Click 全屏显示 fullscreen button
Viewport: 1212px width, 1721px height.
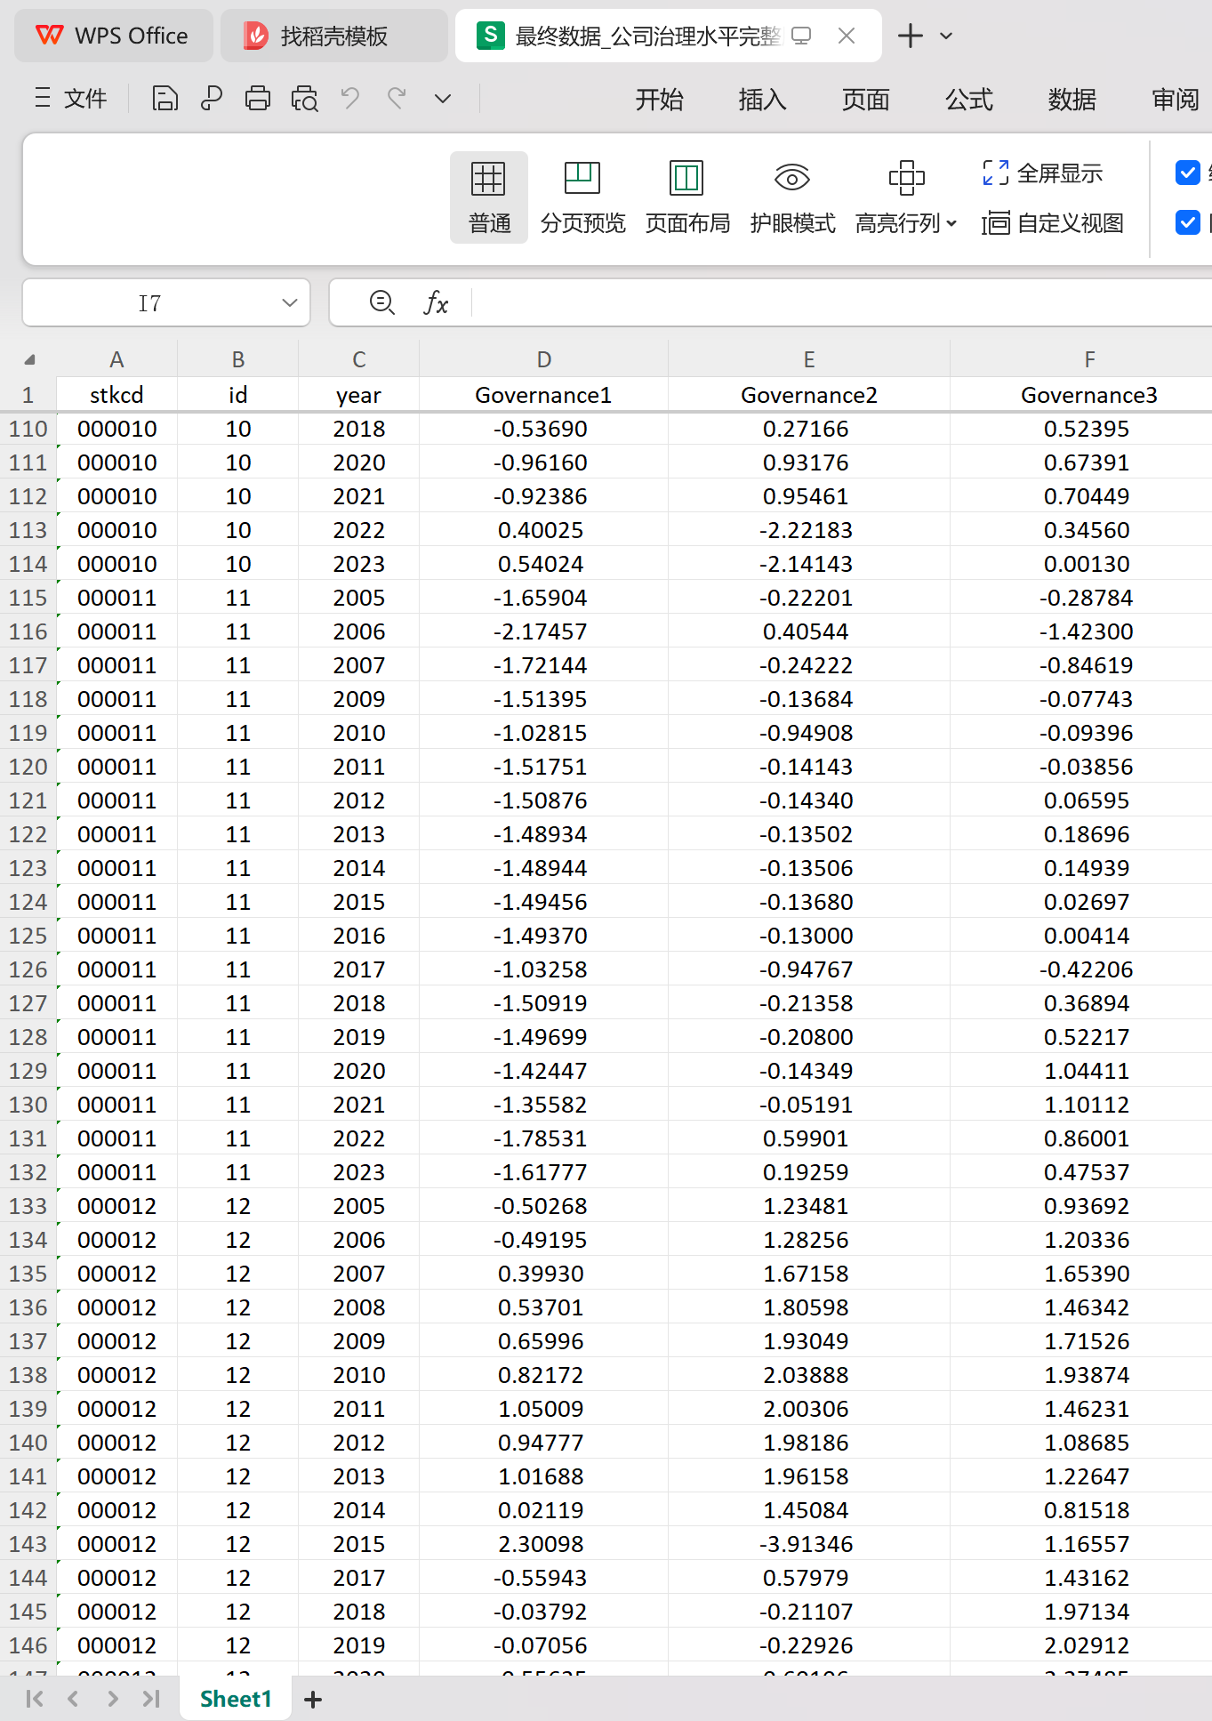[x=1043, y=173]
